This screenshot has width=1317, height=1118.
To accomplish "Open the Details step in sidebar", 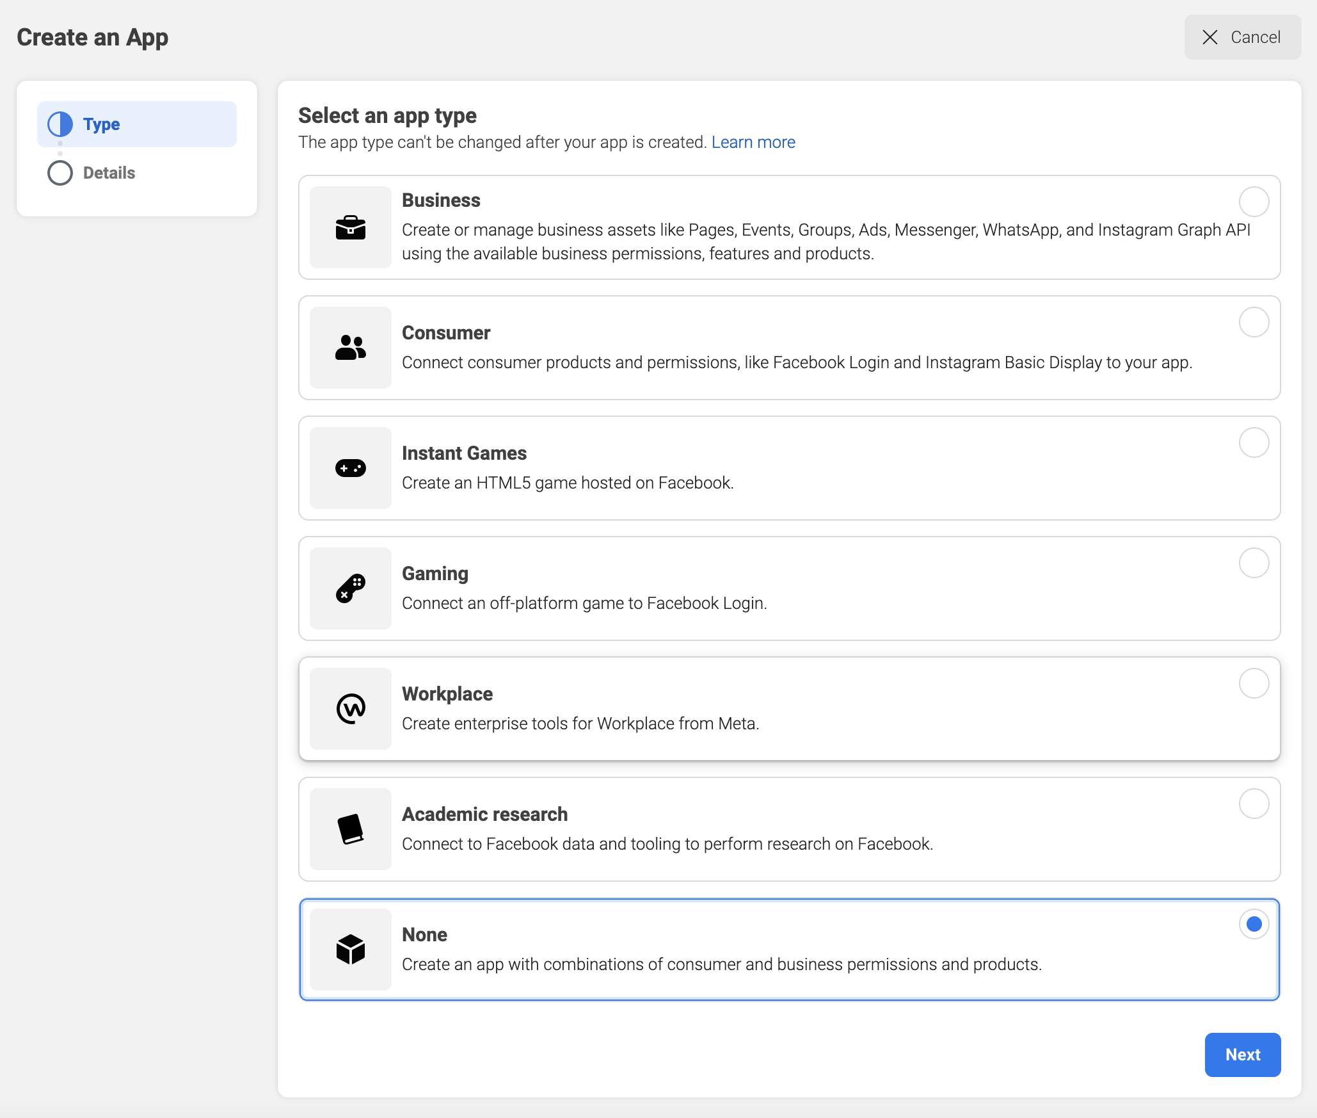I will 109,173.
